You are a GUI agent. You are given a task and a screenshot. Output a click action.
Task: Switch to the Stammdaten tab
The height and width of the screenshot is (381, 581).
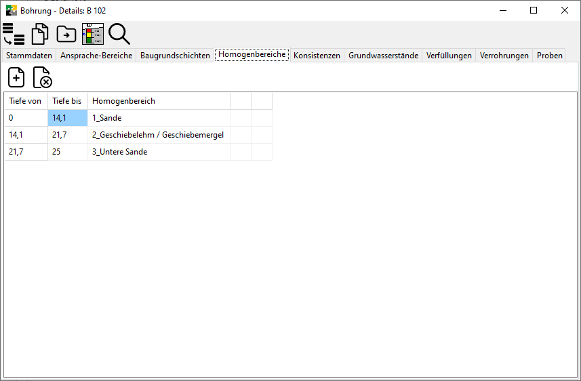(29, 56)
